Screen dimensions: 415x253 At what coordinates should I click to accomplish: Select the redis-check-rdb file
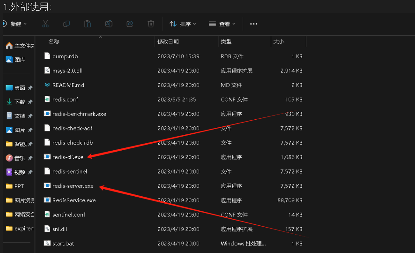click(x=73, y=143)
